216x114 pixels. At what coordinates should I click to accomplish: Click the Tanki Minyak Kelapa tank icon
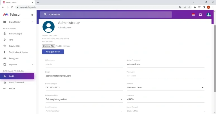pyautogui.click(x=4, y=52)
